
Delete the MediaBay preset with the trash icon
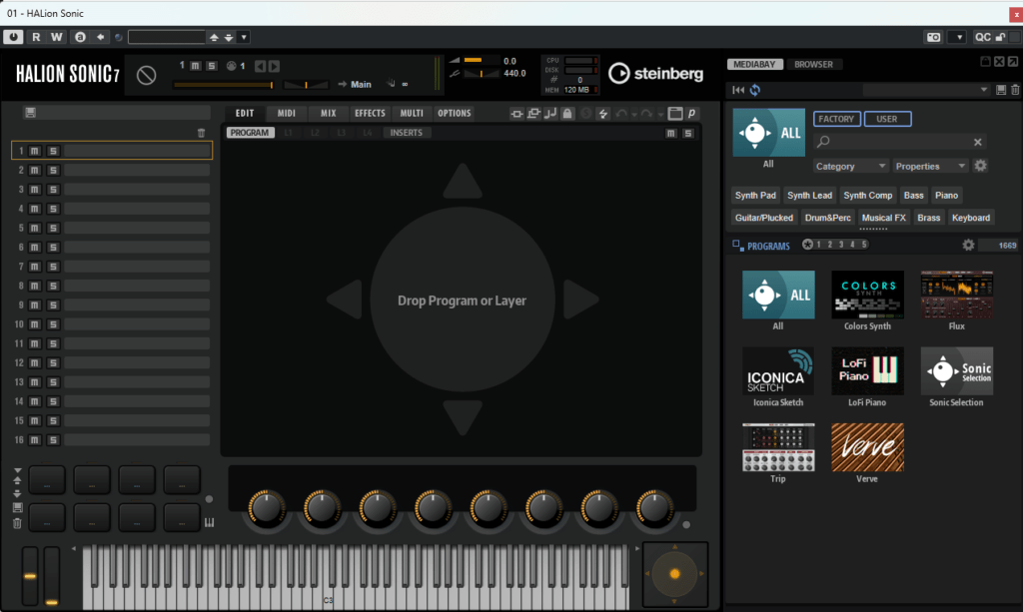(1015, 90)
